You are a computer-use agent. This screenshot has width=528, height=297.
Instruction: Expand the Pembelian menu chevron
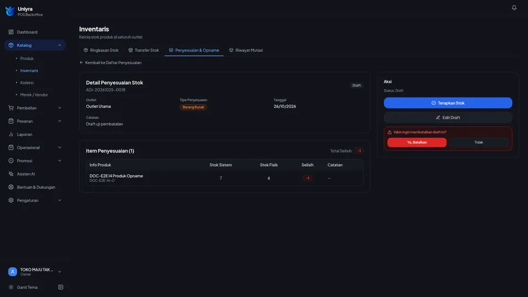coord(59,108)
